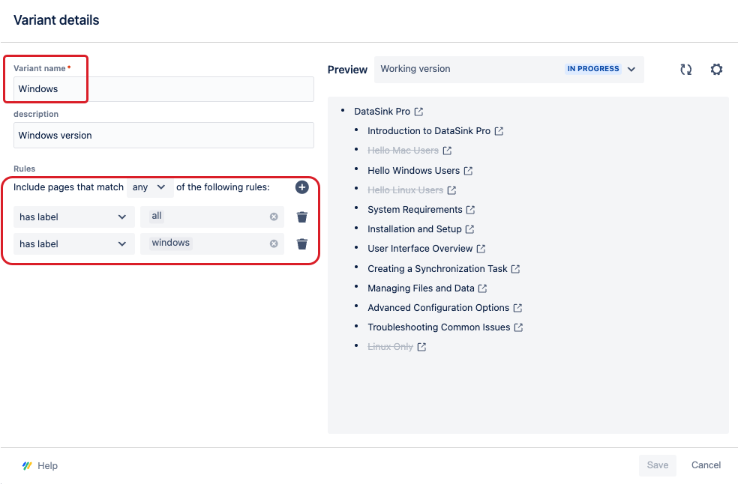738x484 pixels.
Task: Click the 'windows' label value field
Action: 211,243
